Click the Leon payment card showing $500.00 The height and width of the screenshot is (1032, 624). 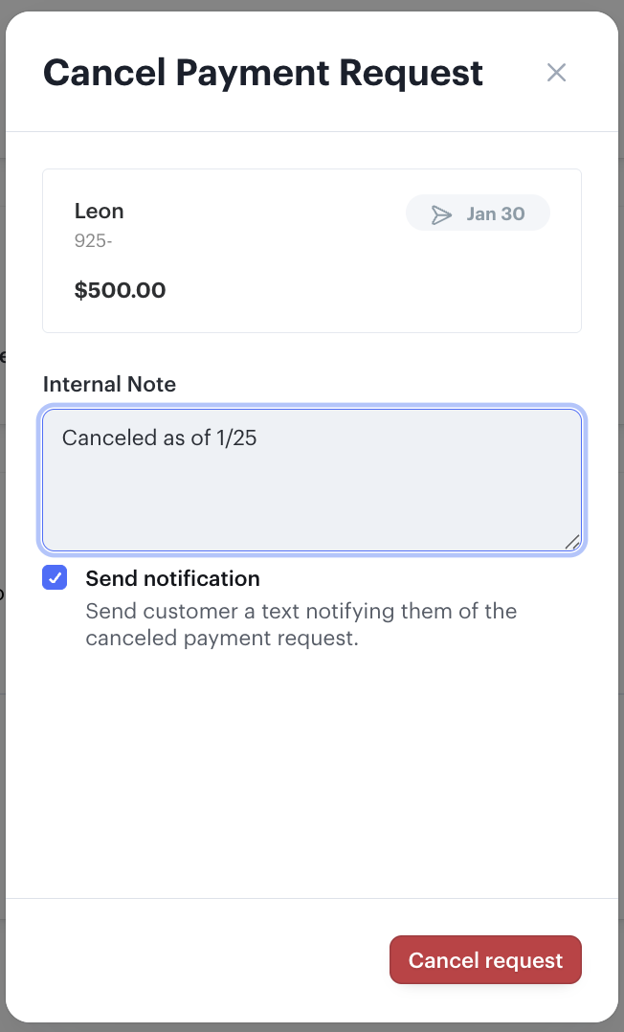coord(312,250)
